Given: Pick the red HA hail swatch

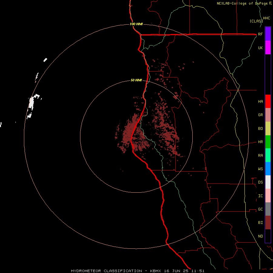Looking at the screenshot, I should click(x=268, y=101).
